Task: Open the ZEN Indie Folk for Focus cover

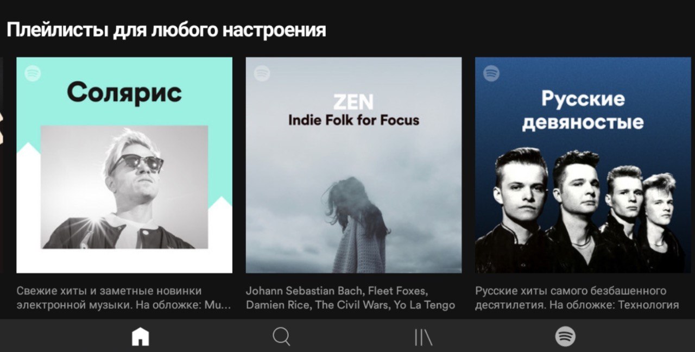Action: [x=353, y=165]
